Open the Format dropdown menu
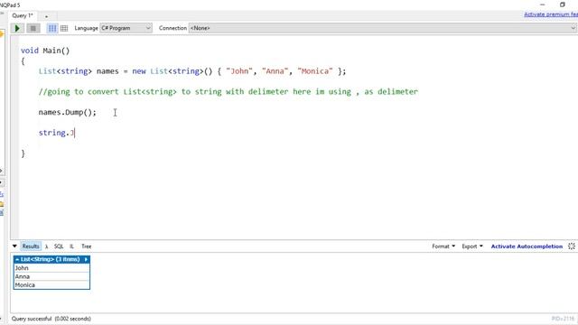 (443, 246)
